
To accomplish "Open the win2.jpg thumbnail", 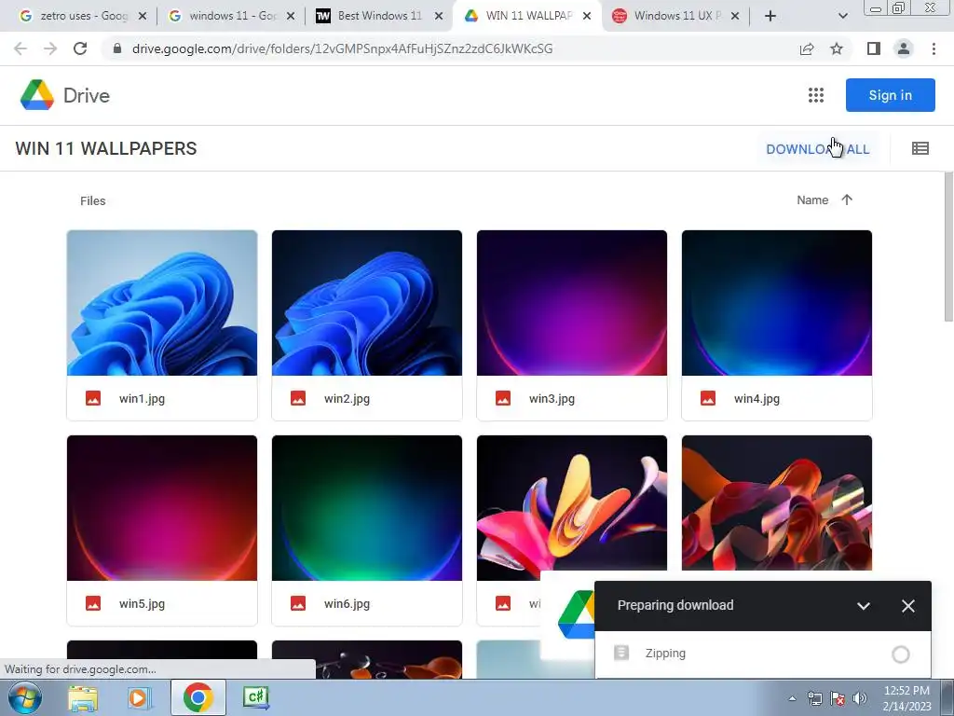I will coord(367,303).
